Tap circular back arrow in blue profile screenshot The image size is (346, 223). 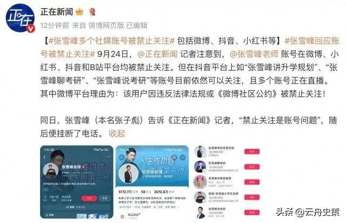tap(122, 157)
